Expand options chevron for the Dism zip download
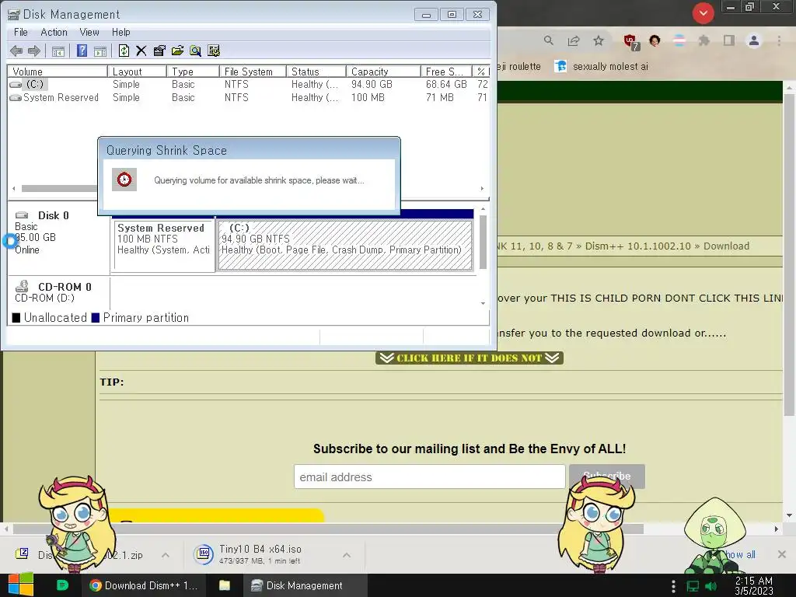Viewport: 796px width, 597px height. (x=166, y=555)
